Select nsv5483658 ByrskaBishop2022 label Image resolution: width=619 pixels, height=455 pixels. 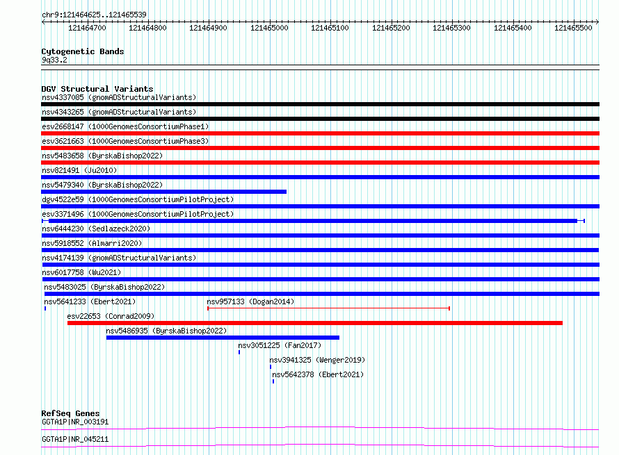click(x=102, y=156)
